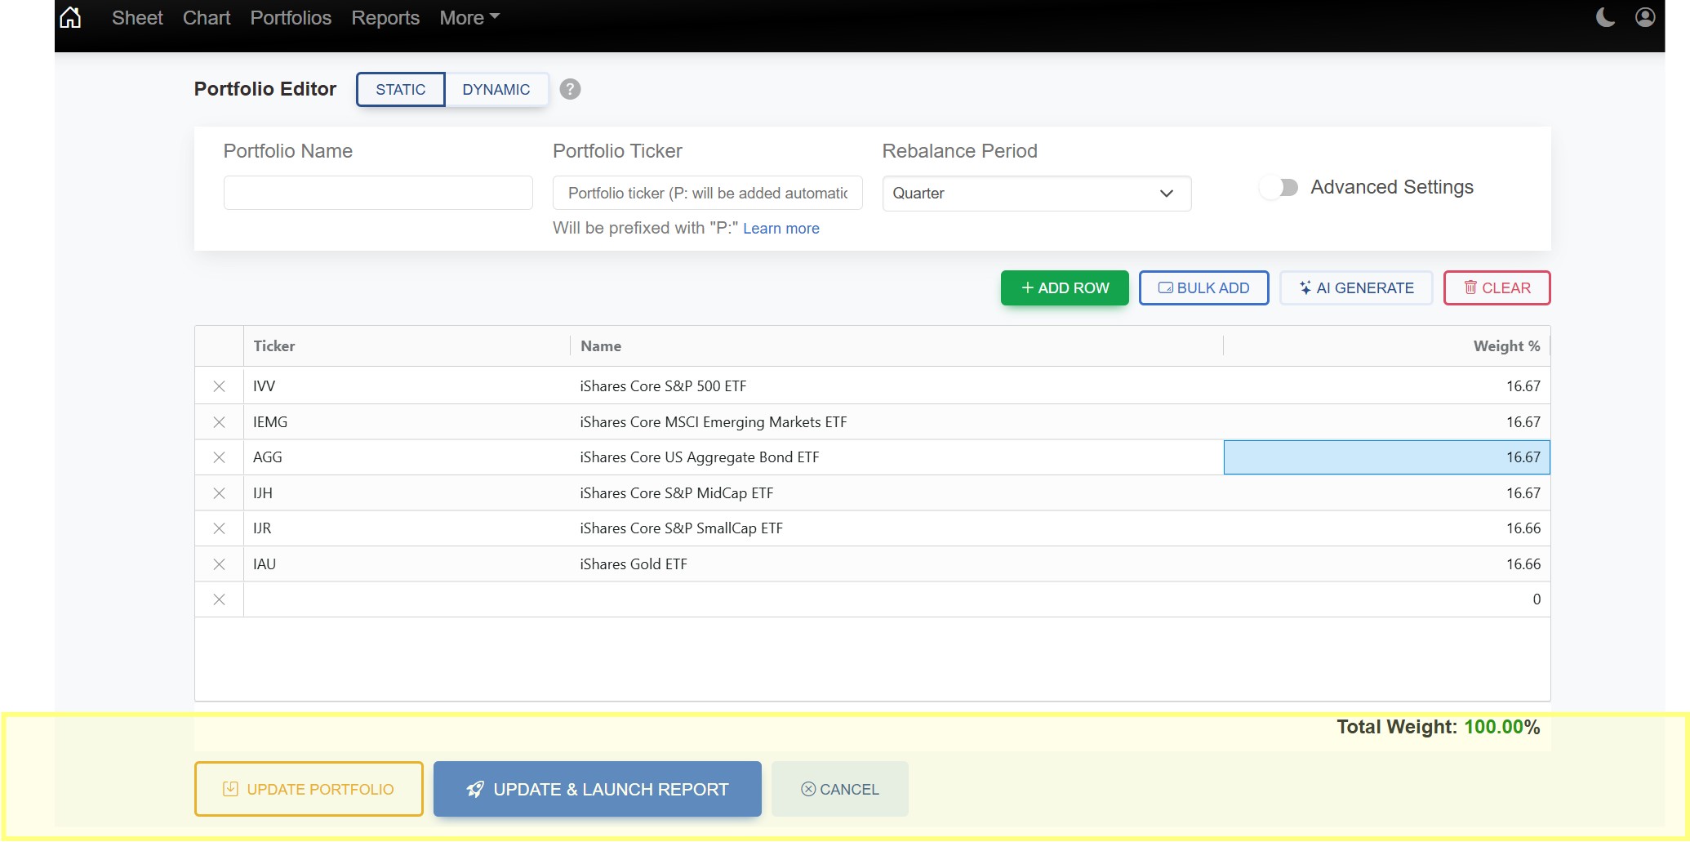The height and width of the screenshot is (842, 1690).
Task: Follow the Learn more link
Action: point(781,229)
